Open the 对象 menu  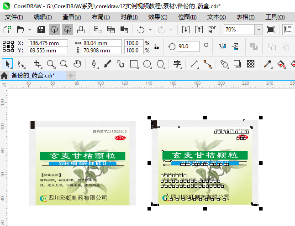[x=129, y=17]
